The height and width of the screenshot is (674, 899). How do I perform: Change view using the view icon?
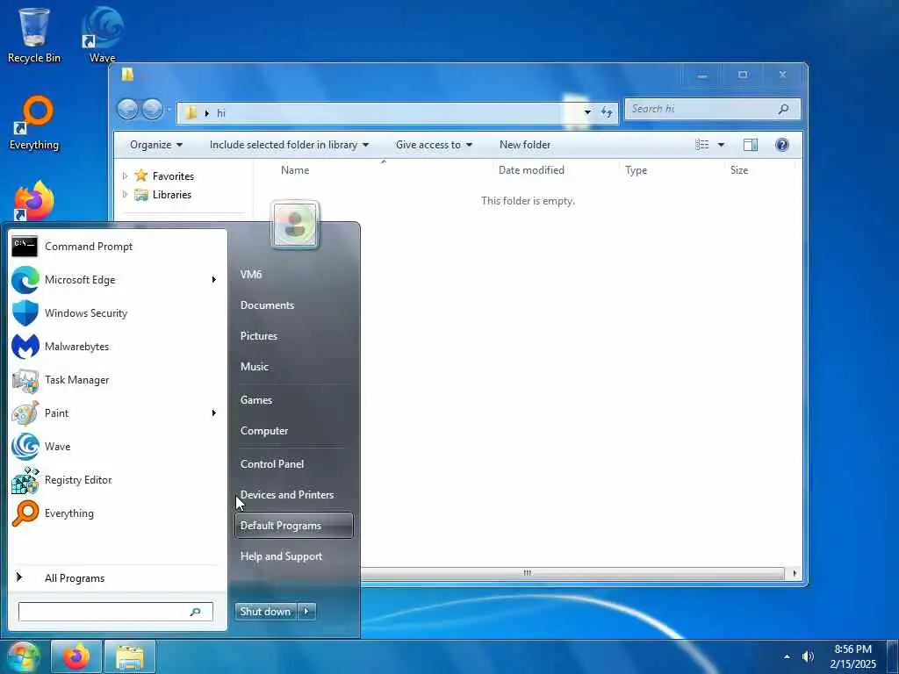click(702, 145)
